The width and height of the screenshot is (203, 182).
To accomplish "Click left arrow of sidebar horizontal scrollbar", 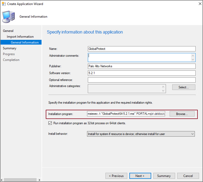I will point(2,180).
